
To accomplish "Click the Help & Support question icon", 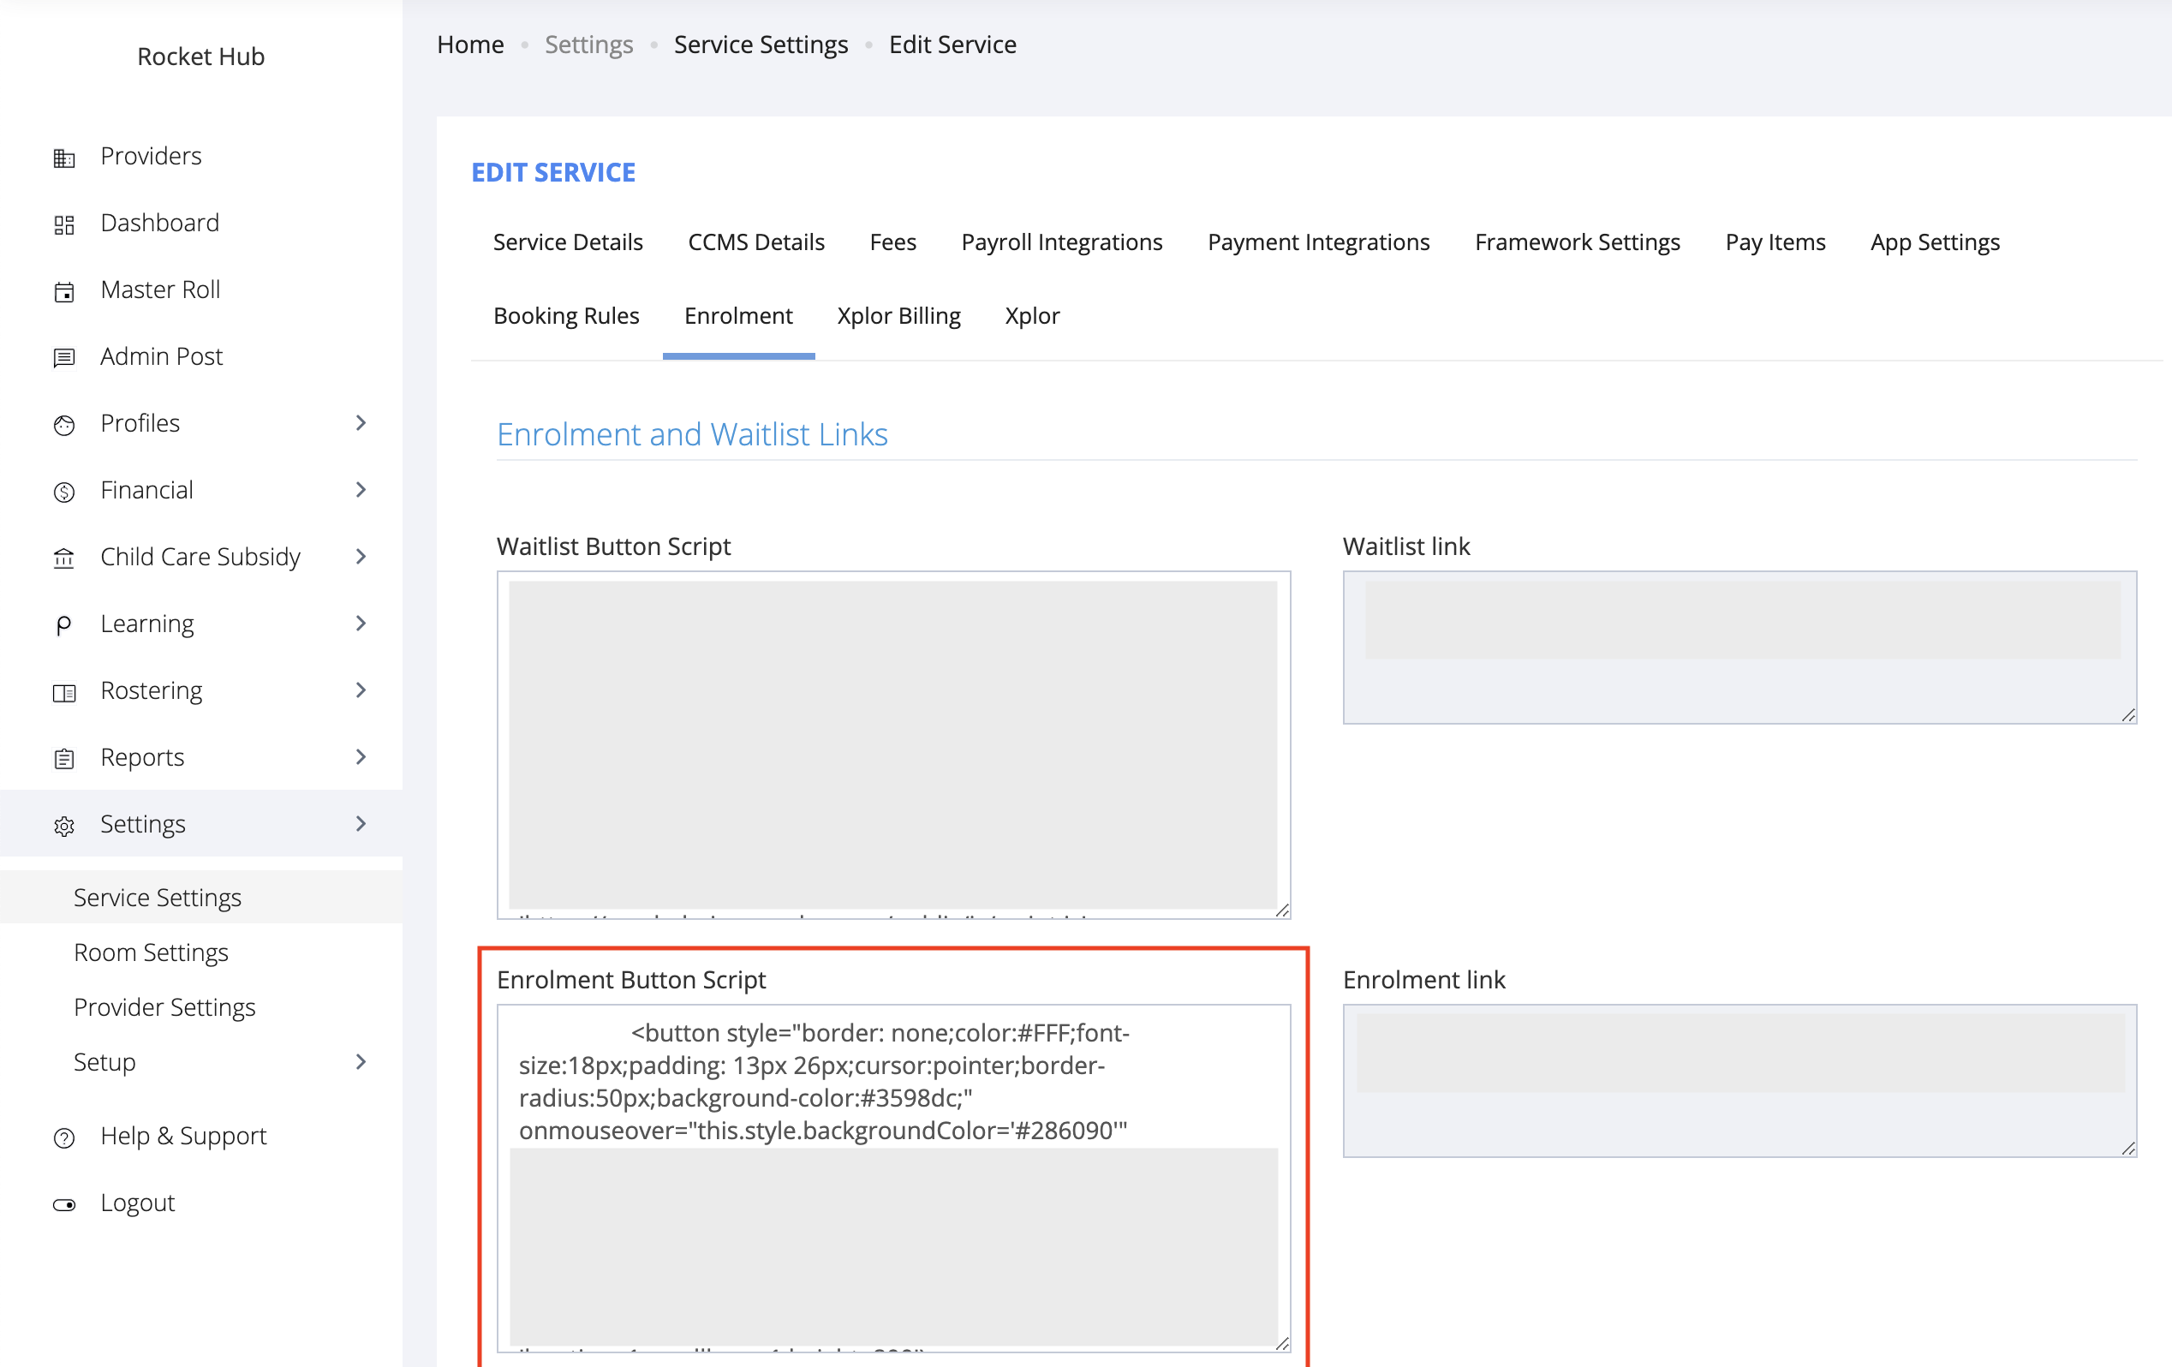I will point(64,1137).
